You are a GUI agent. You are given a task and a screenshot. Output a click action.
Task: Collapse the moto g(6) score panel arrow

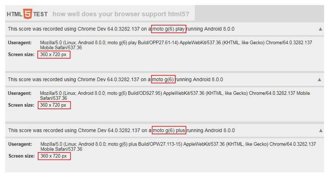coord(319,80)
